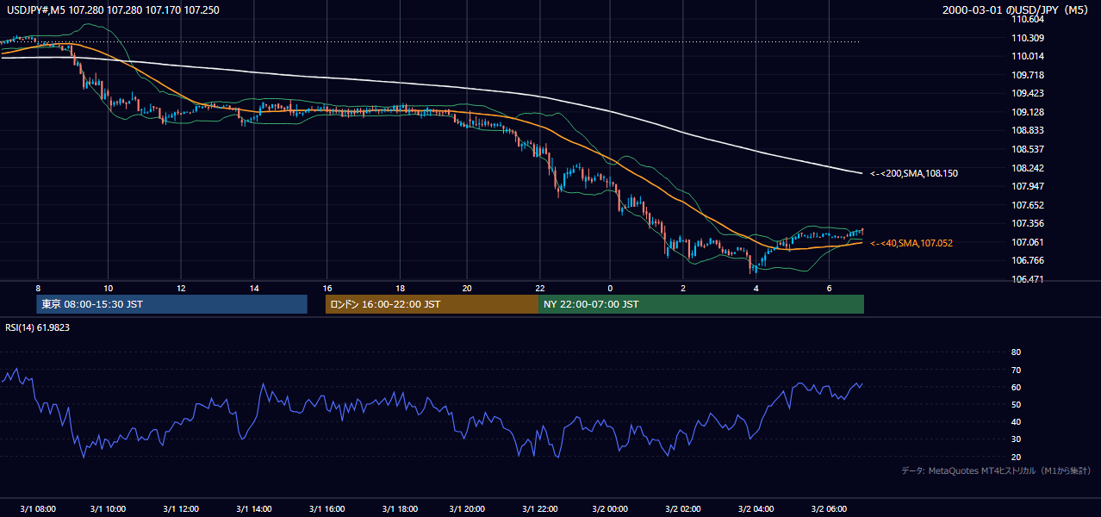Click the 200,SMA,108.150 moving average label

point(914,173)
